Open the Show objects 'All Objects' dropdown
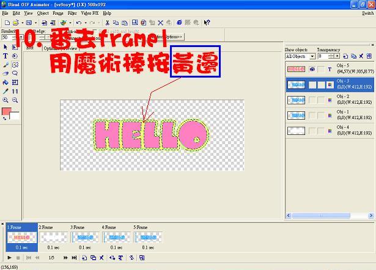This screenshot has height=270, width=376. coord(312,56)
